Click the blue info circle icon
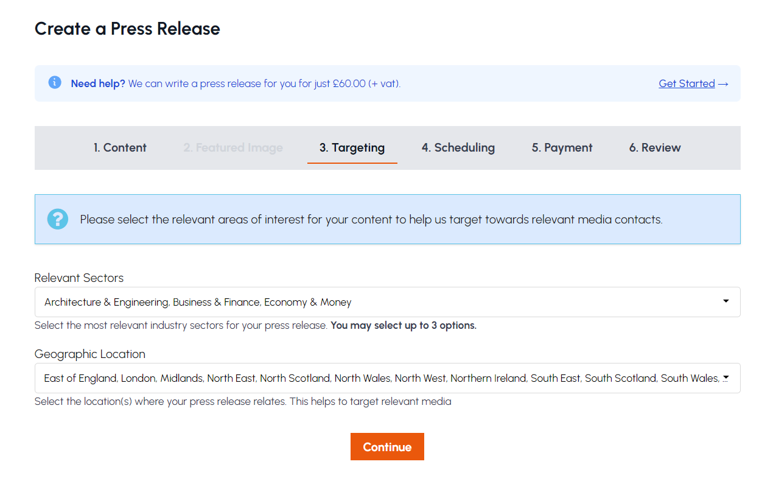Viewport: 776px width, 495px height. click(55, 82)
